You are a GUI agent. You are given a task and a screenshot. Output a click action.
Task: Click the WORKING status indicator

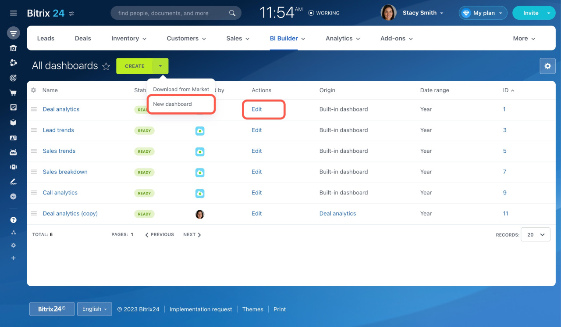[x=324, y=13]
